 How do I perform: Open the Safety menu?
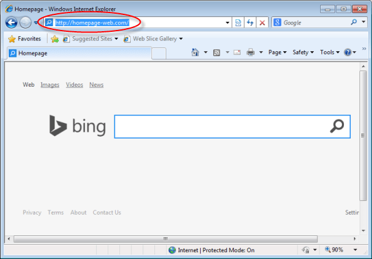pos(303,52)
